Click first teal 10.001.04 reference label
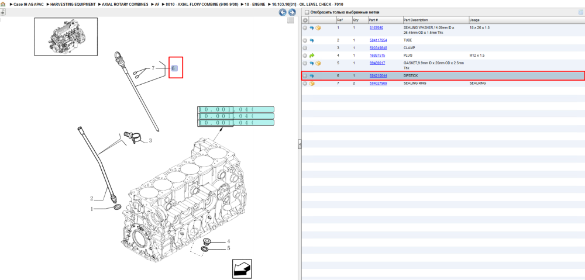585x280 pixels. click(236, 110)
